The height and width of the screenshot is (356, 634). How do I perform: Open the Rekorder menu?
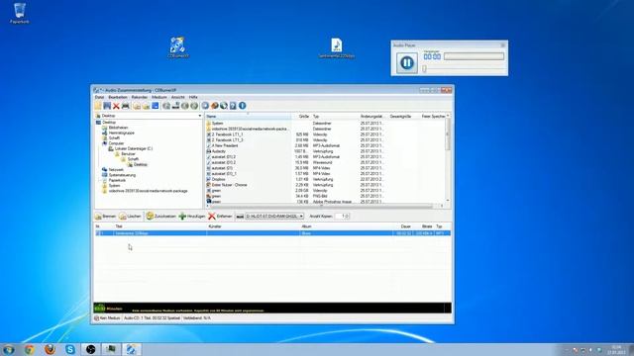click(x=140, y=97)
